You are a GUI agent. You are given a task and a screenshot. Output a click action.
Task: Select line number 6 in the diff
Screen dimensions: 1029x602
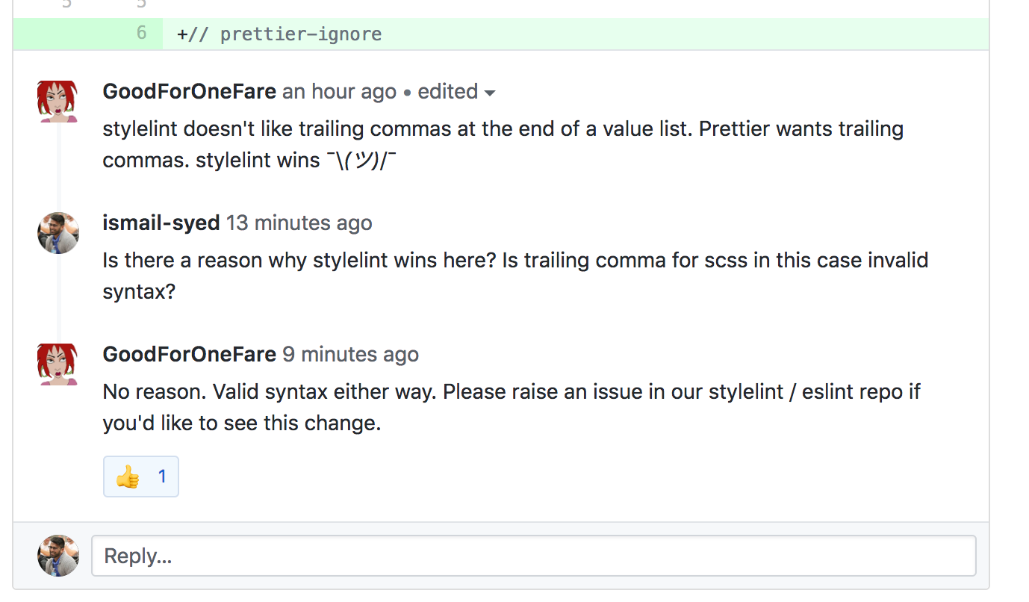coord(141,33)
